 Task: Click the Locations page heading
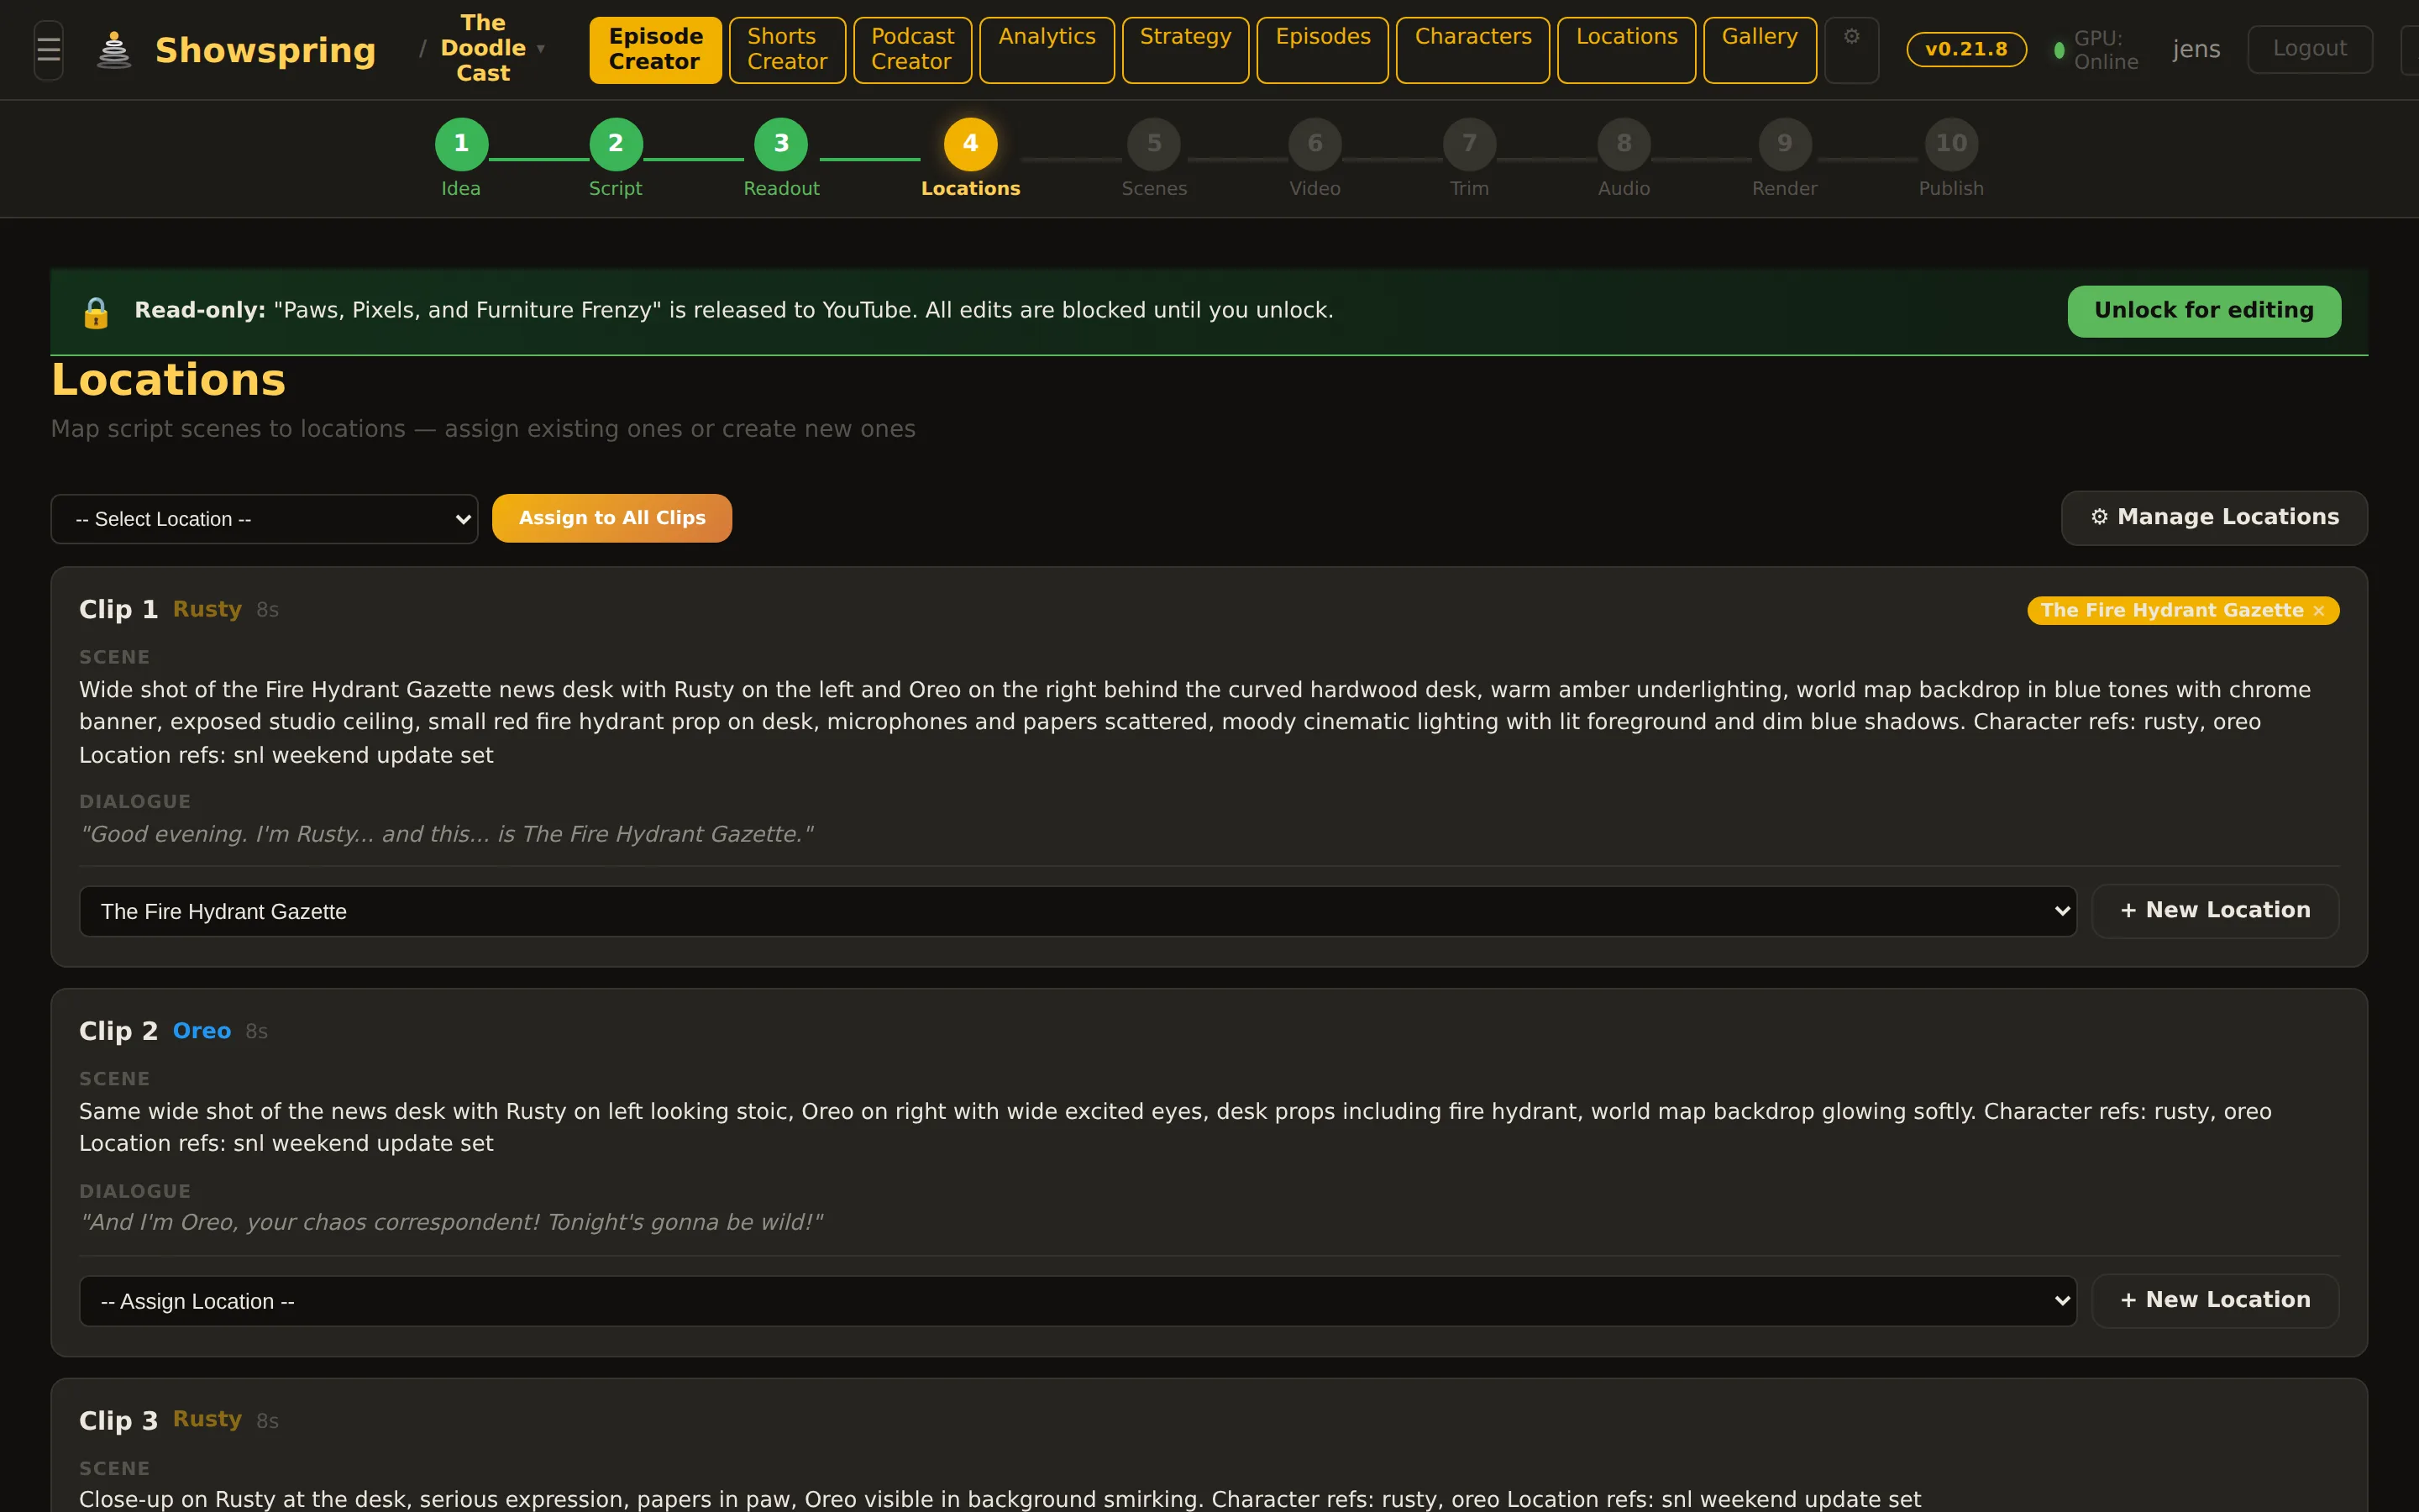(168, 380)
